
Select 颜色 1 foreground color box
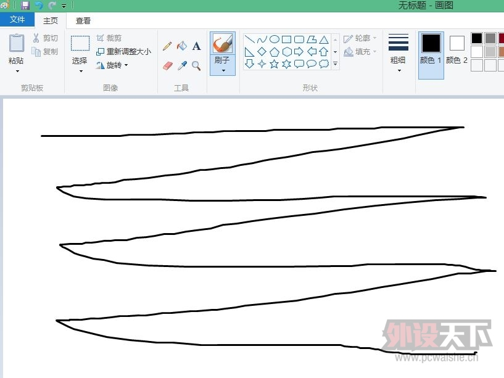(x=431, y=55)
